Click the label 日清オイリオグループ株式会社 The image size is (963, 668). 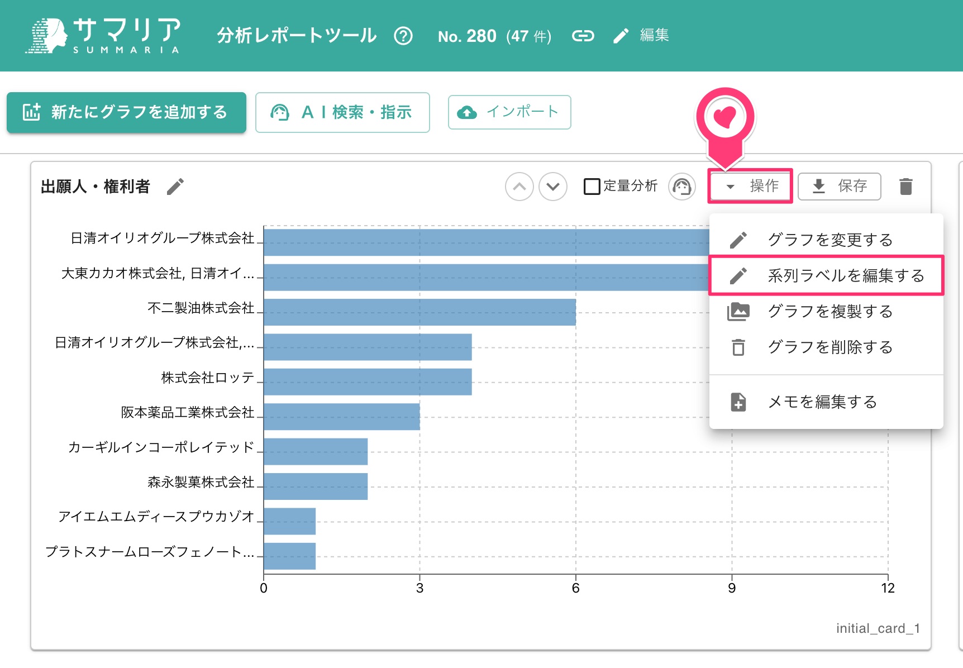tap(163, 238)
